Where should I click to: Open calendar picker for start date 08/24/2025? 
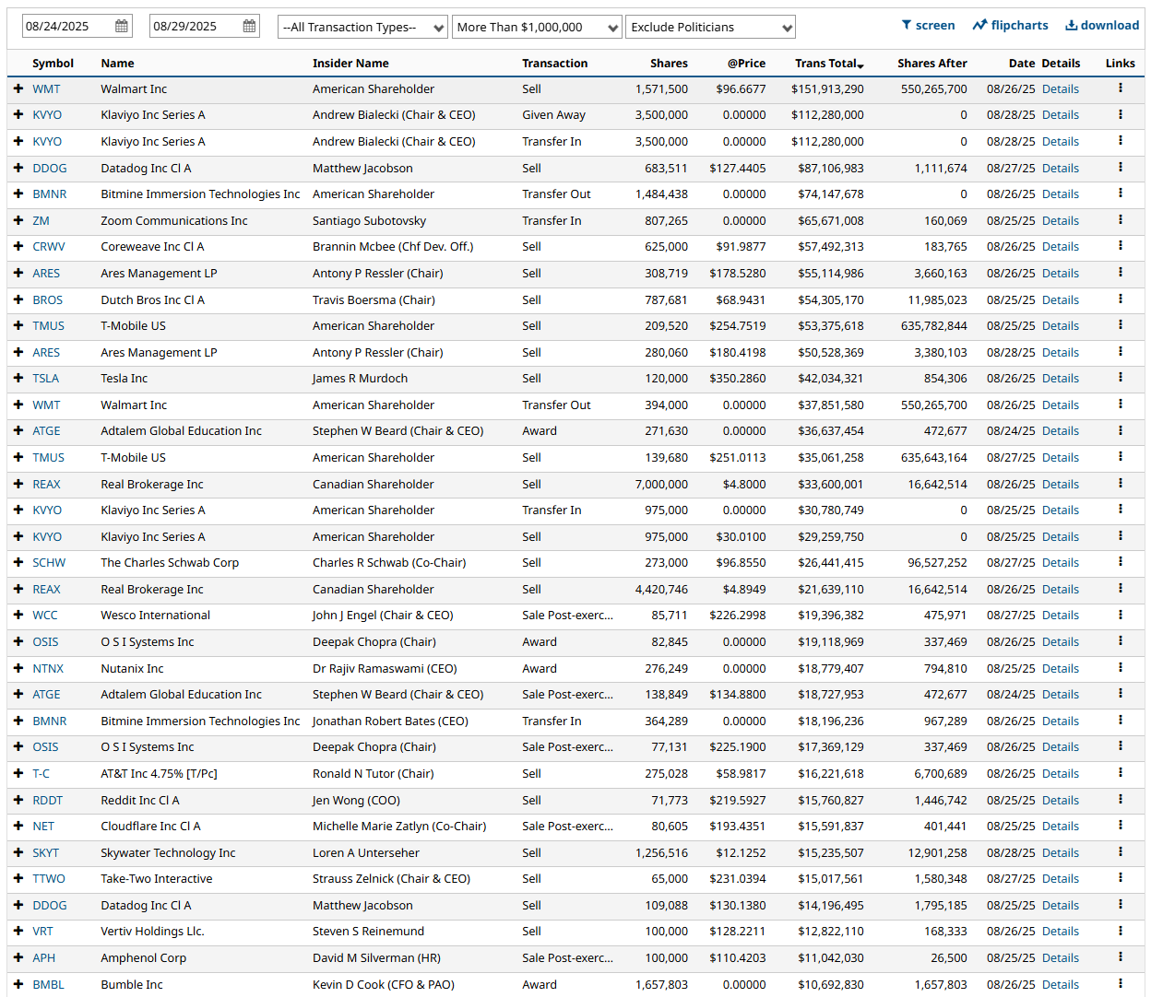click(x=122, y=27)
